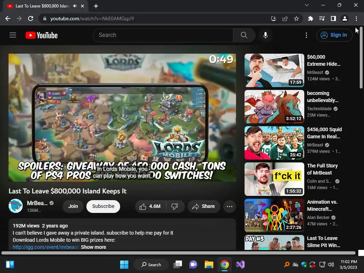Open YouTube settings three-dot menu
Image resolution: width=364 pixels, height=273 pixels.
tap(306, 35)
